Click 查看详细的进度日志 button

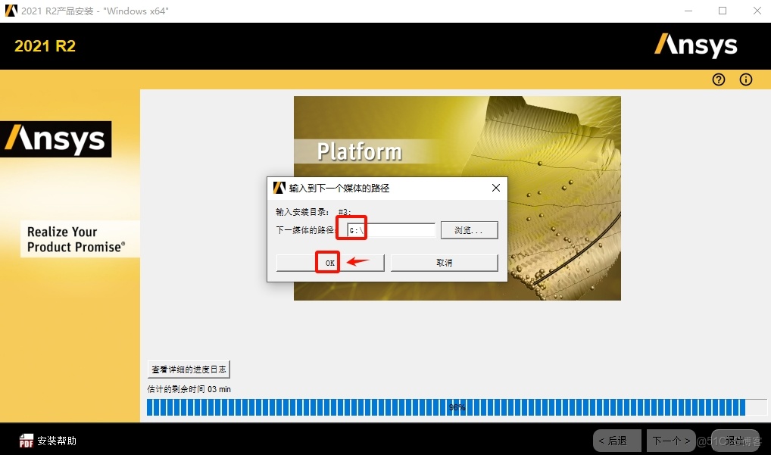tap(189, 369)
